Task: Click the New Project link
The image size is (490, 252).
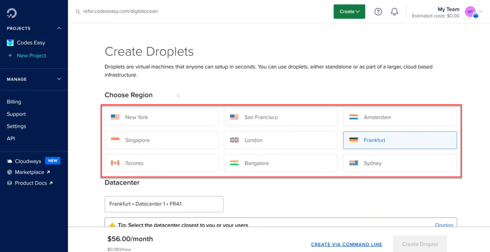Action: click(32, 55)
